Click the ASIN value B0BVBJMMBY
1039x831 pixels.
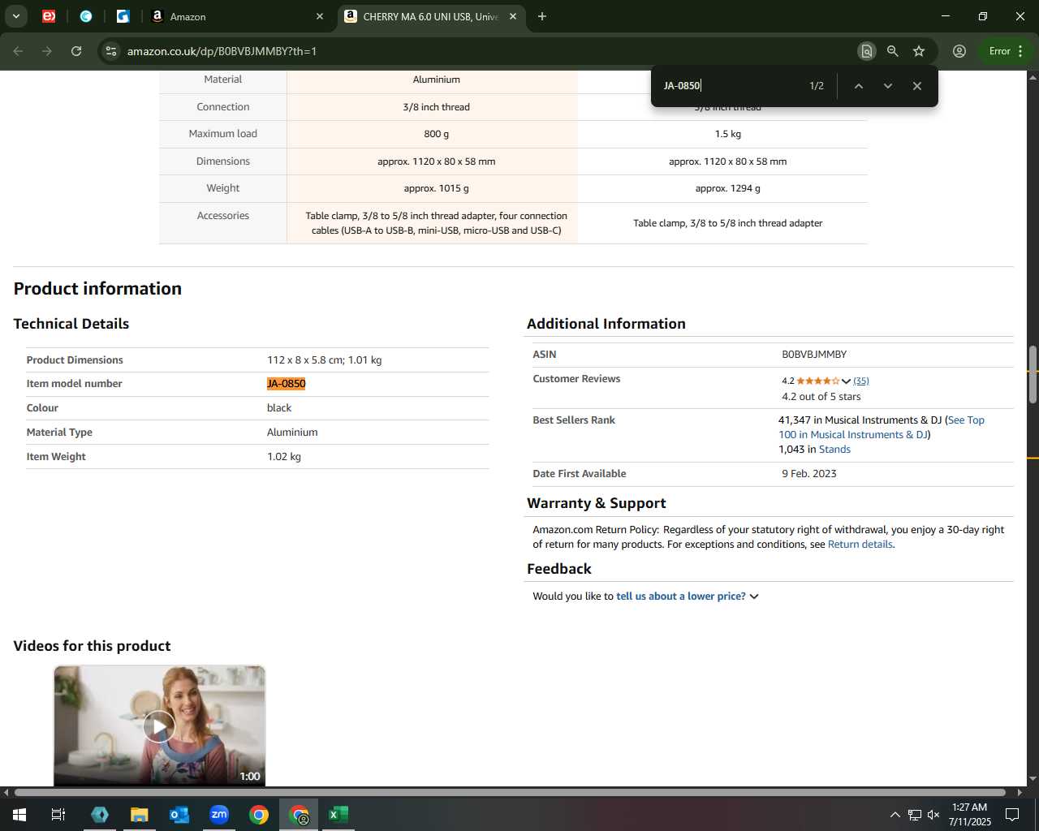[814, 355]
